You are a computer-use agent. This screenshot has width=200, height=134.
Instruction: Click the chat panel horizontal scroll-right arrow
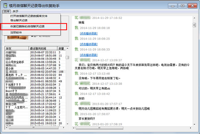[x=191, y=128]
